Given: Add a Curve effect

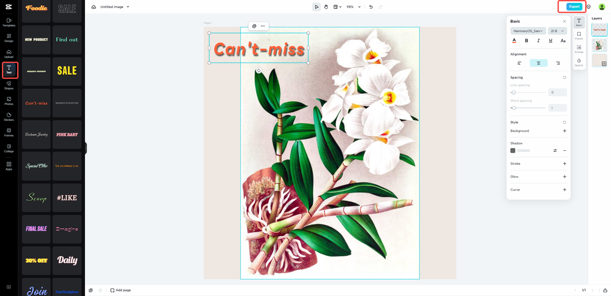Looking at the screenshot, I should 565,190.
